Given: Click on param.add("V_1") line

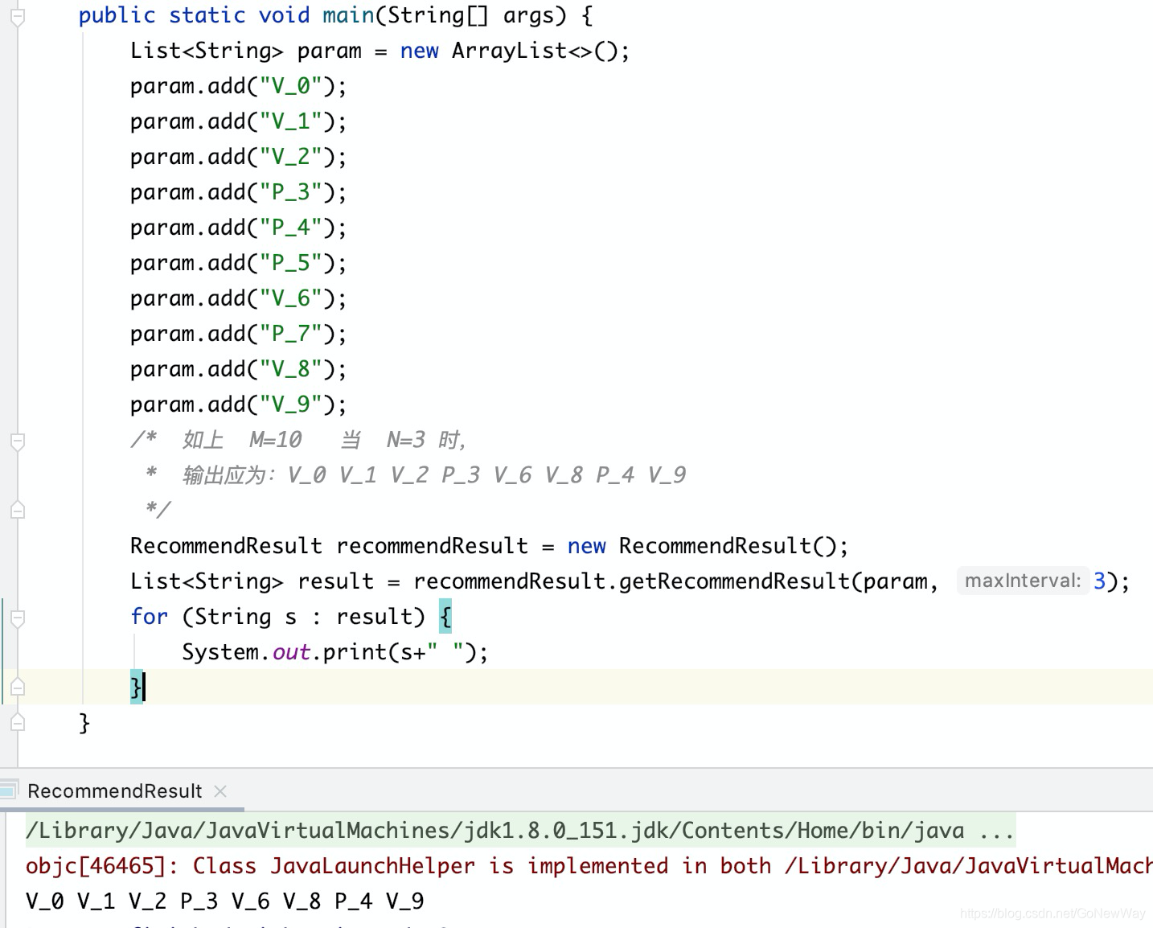Looking at the screenshot, I should point(238,121).
